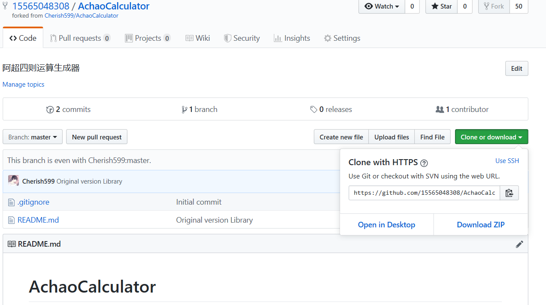View stargazers count 0
The height and width of the screenshot is (305, 546).
click(x=464, y=6)
